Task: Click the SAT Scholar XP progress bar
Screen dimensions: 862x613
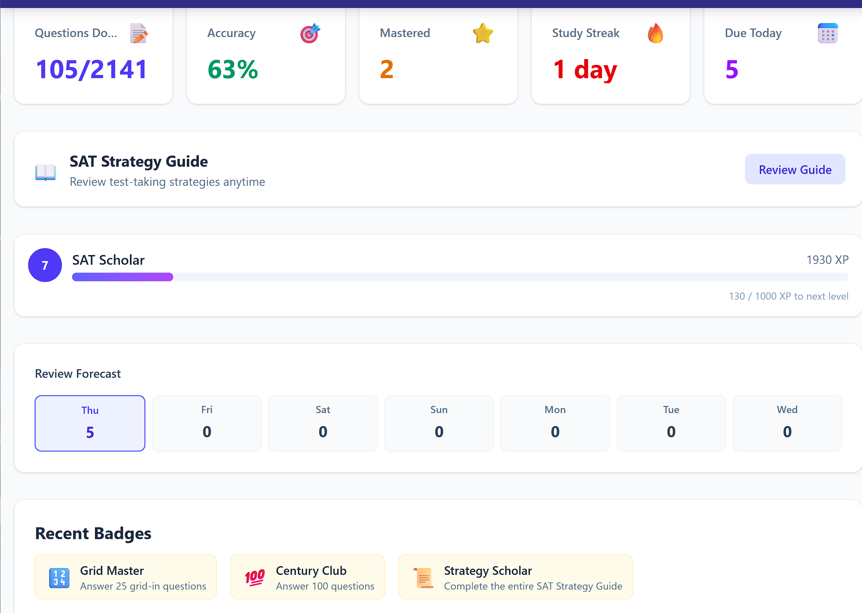Action: tap(460, 277)
